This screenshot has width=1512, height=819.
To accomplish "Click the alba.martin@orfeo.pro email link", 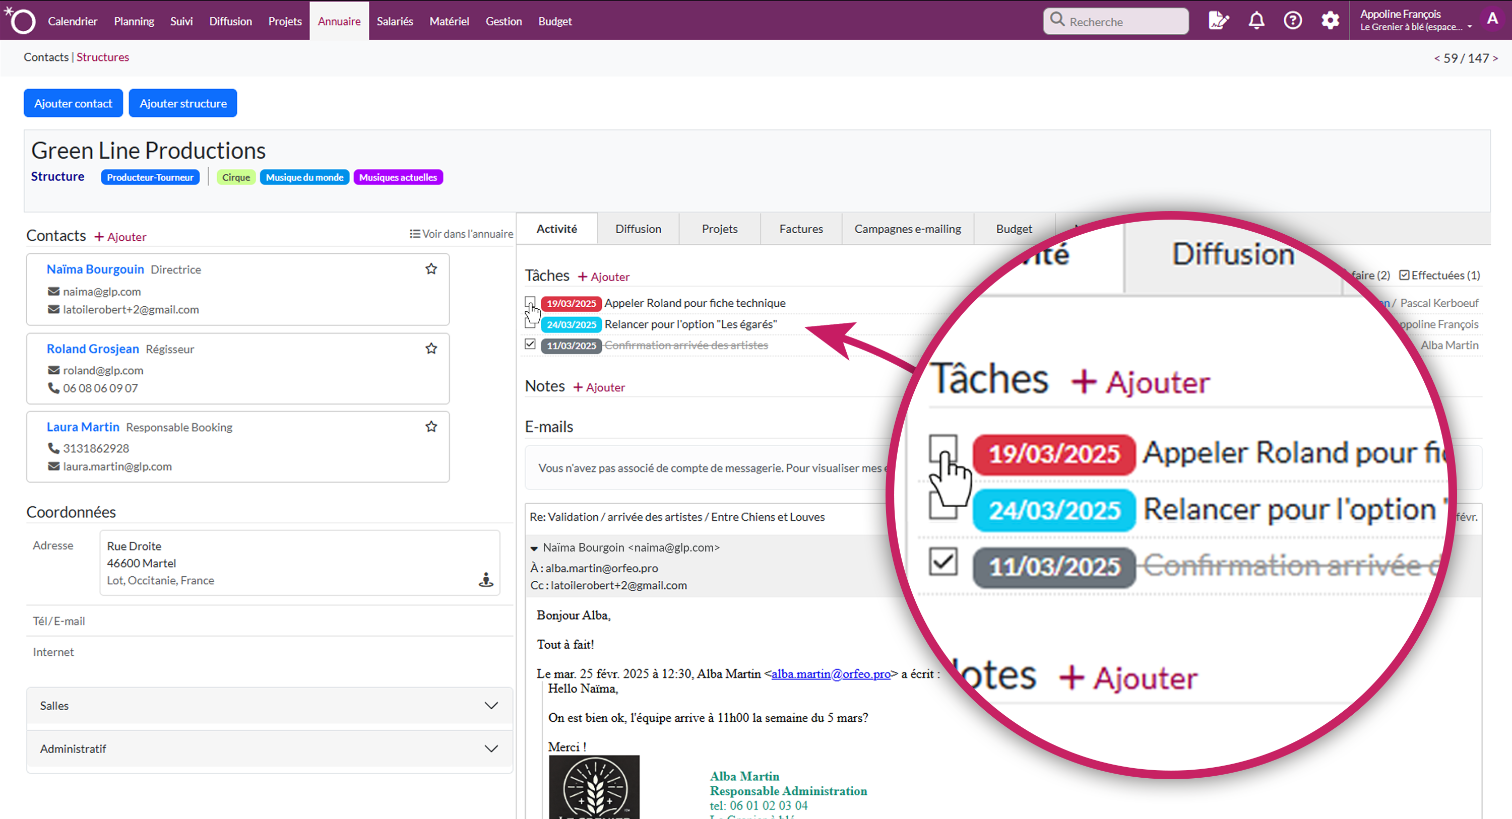I will tap(831, 673).
